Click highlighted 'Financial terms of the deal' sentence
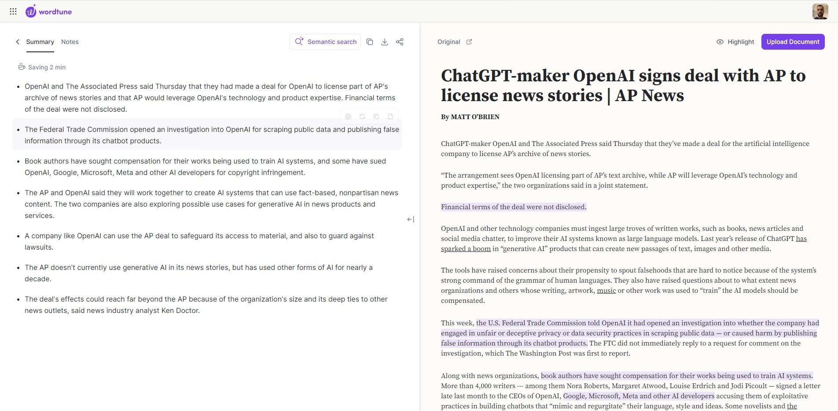This screenshot has height=411, width=838. (514, 207)
